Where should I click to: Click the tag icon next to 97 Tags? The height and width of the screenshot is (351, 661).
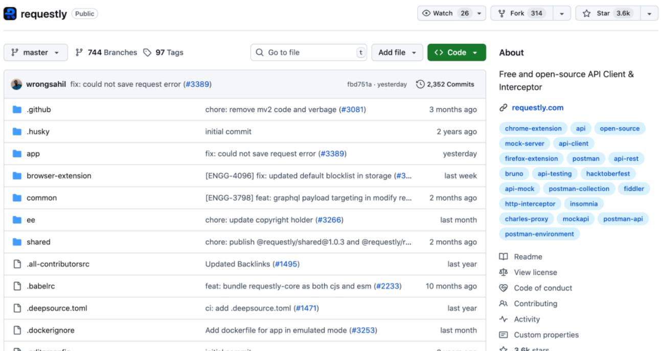[x=147, y=53]
